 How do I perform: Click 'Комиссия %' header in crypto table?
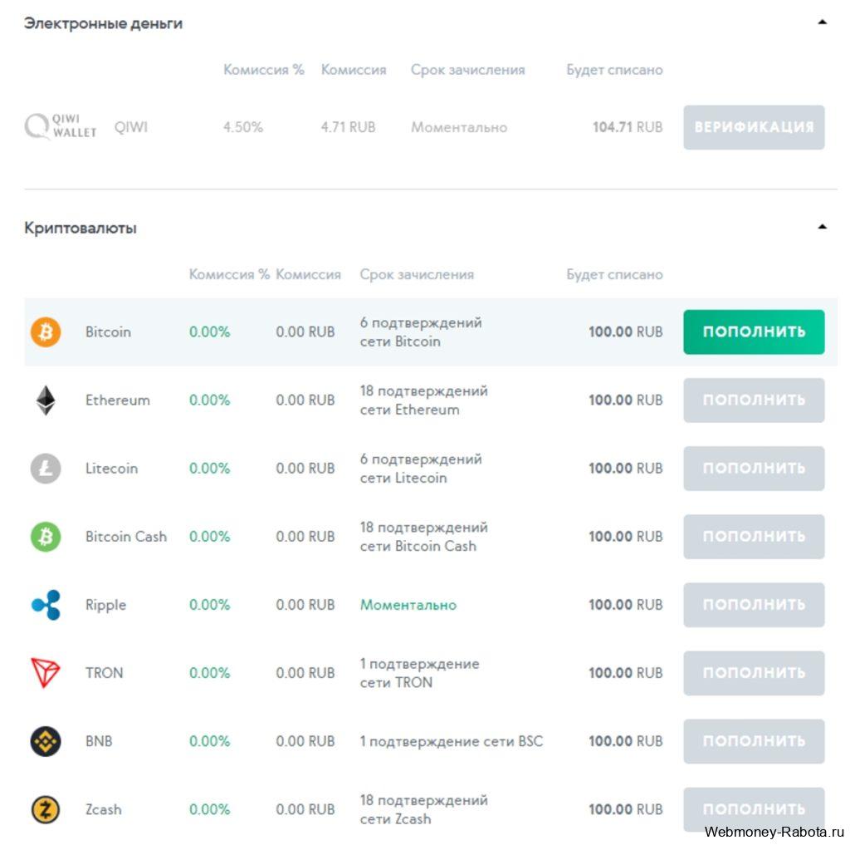229,275
